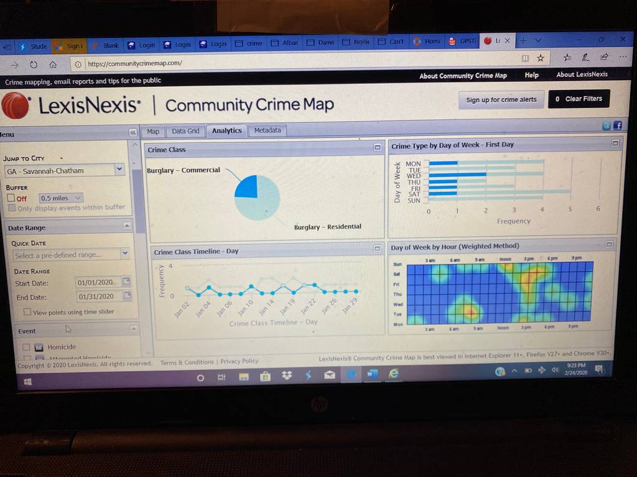The width and height of the screenshot is (637, 477).
Task: Show hidden system tray icons
Action: click(x=514, y=371)
